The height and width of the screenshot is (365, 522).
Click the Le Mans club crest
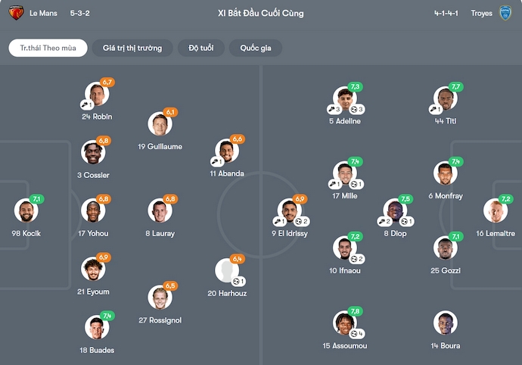pos(15,13)
